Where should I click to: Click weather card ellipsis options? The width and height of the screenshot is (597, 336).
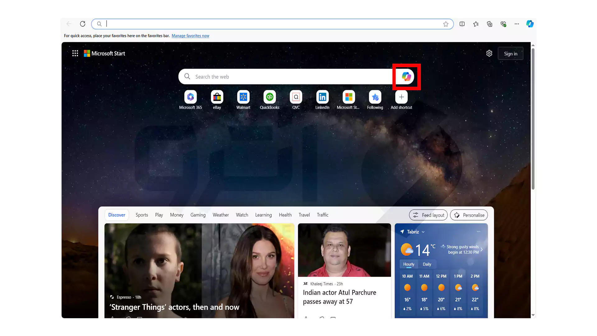(479, 231)
